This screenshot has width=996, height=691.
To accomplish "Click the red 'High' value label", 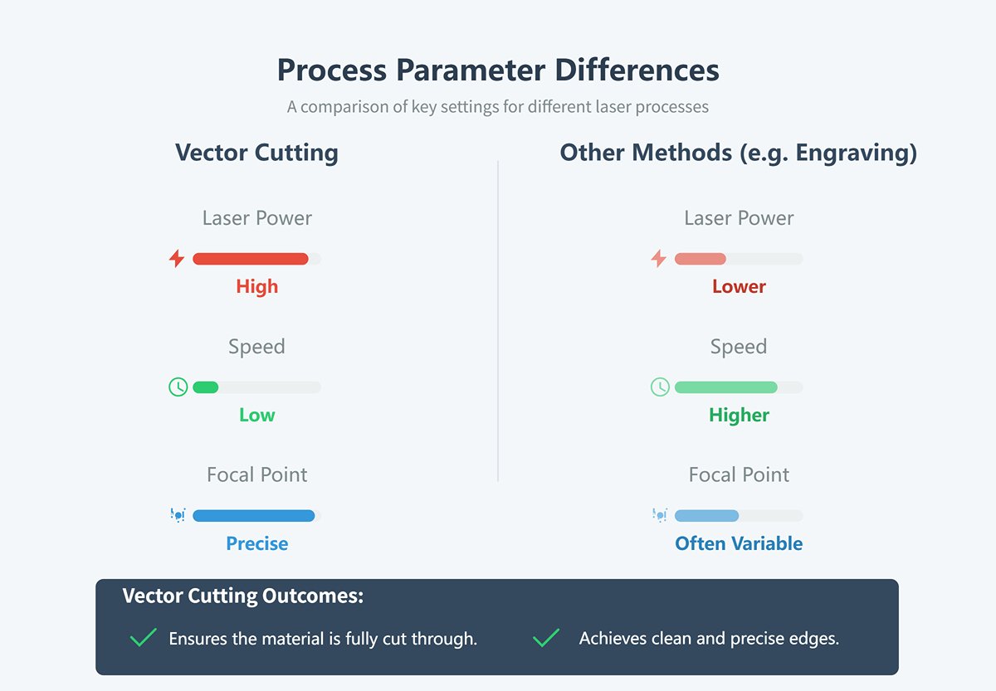I will pyautogui.click(x=257, y=287).
